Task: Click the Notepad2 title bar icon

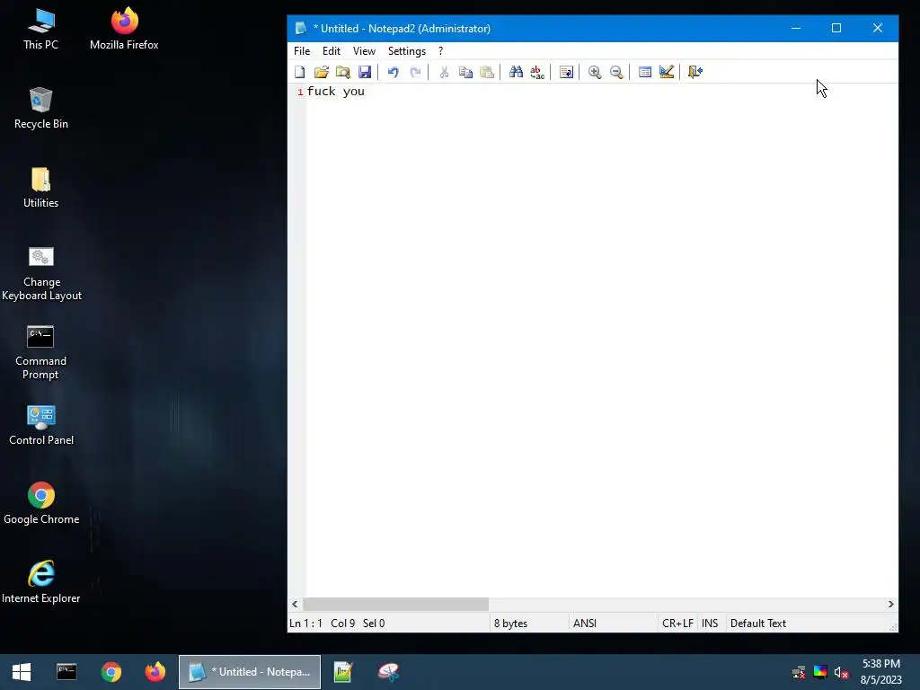Action: (x=301, y=28)
